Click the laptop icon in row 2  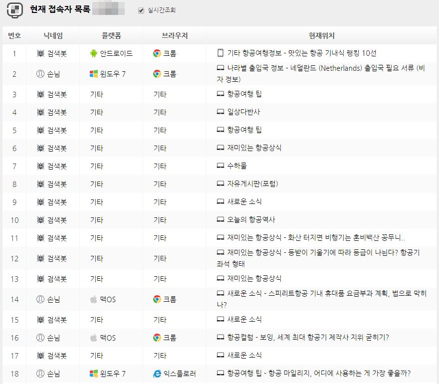(220, 68)
